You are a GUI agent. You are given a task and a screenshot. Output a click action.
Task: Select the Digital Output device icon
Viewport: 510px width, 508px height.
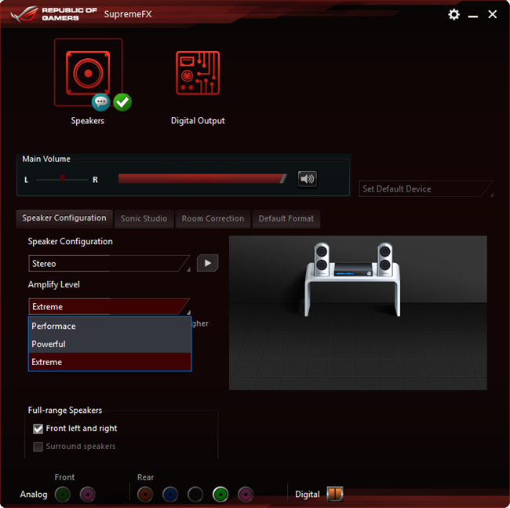click(x=198, y=73)
